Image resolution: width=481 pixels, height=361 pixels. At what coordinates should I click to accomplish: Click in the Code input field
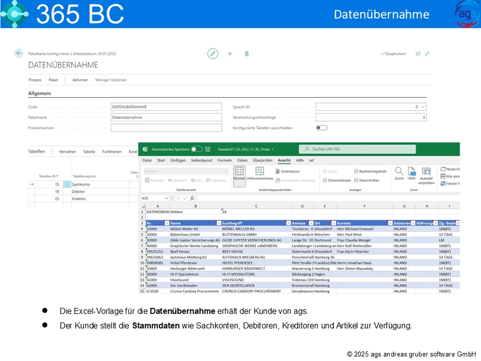coord(166,107)
